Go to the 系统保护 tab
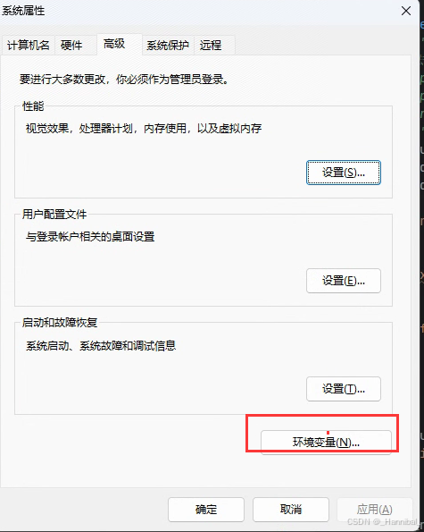 pyautogui.click(x=168, y=45)
